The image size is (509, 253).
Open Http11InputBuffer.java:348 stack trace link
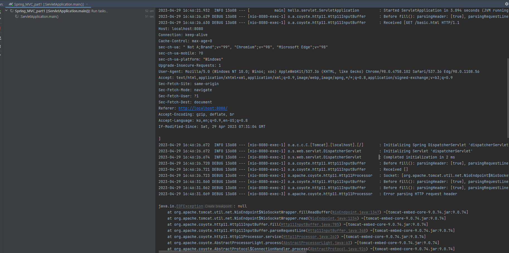click(x=337, y=230)
